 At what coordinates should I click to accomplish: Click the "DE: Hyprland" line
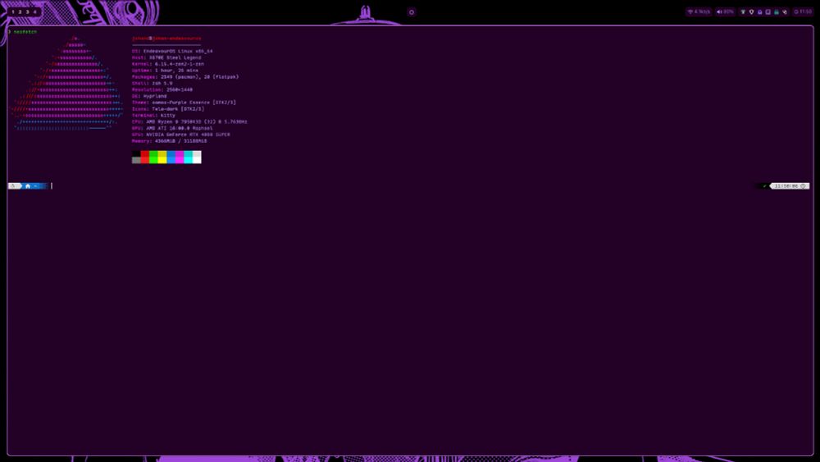pos(149,96)
